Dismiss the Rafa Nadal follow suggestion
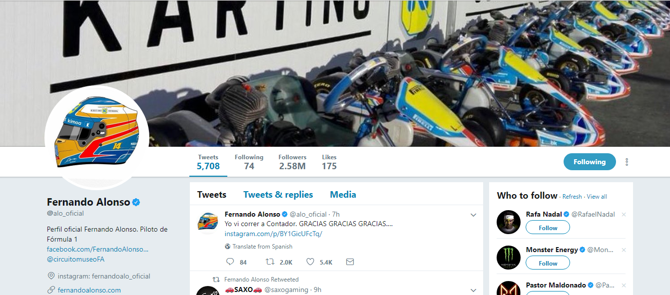The width and height of the screenshot is (670, 295). pyautogui.click(x=623, y=215)
